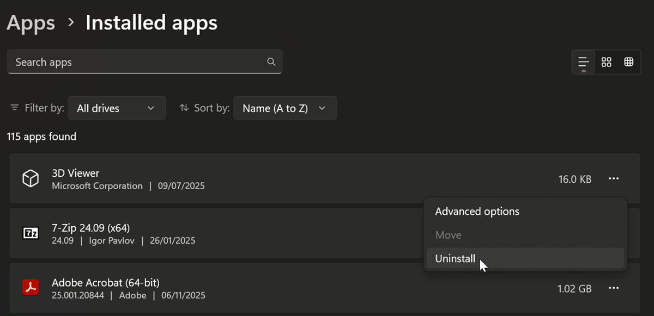Select the Adobe Acrobat red icon
Image resolution: width=654 pixels, height=316 pixels.
(x=31, y=287)
